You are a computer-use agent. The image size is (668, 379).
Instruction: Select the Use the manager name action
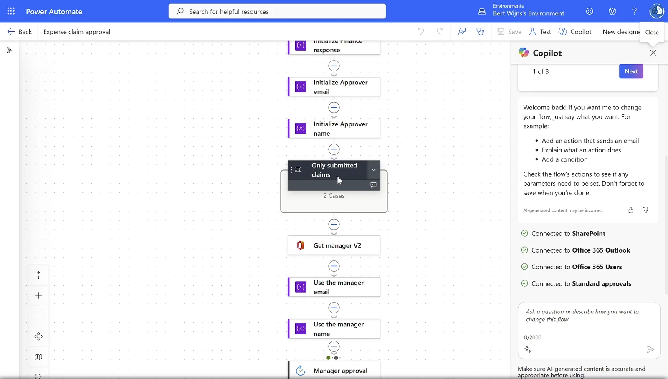pyautogui.click(x=334, y=329)
